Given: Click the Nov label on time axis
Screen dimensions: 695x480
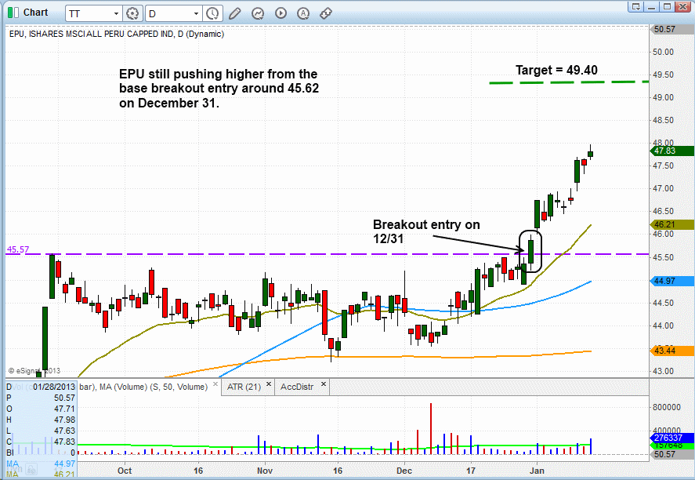Looking at the screenshot, I should tap(265, 471).
